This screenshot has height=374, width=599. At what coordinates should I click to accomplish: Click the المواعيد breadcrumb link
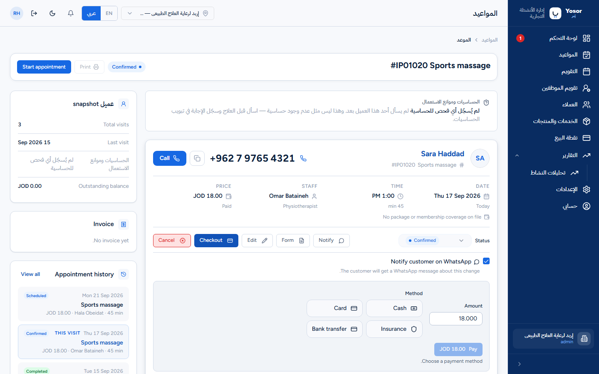click(490, 40)
